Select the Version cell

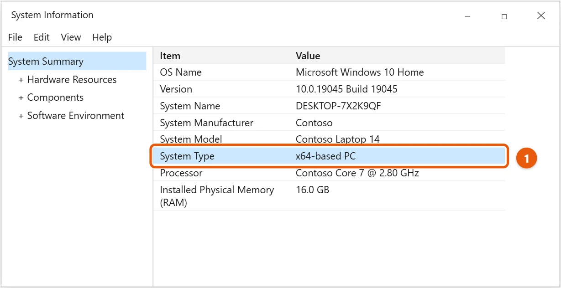pyautogui.click(x=176, y=89)
